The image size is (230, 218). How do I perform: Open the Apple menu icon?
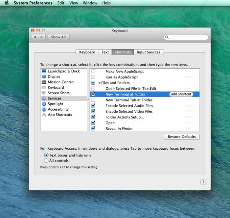[7, 3]
